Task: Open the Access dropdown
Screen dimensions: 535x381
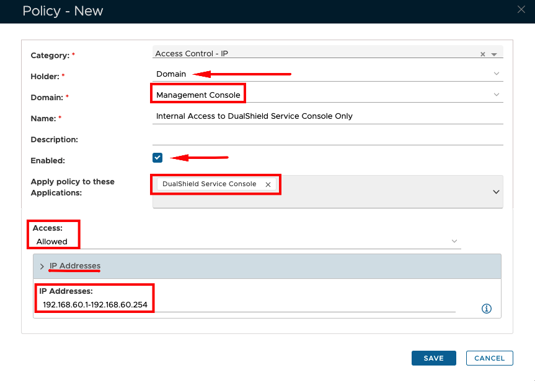Action: click(454, 241)
